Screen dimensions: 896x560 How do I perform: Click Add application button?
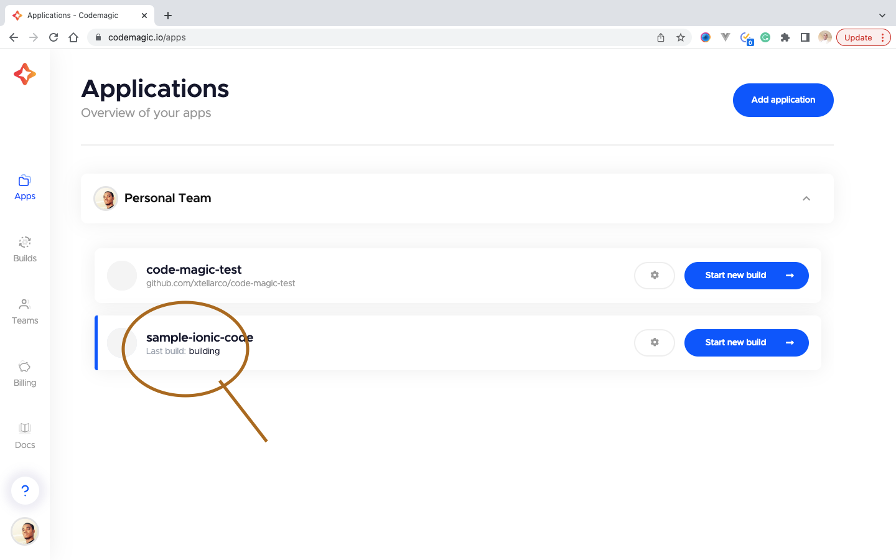[x=783, y=100]
